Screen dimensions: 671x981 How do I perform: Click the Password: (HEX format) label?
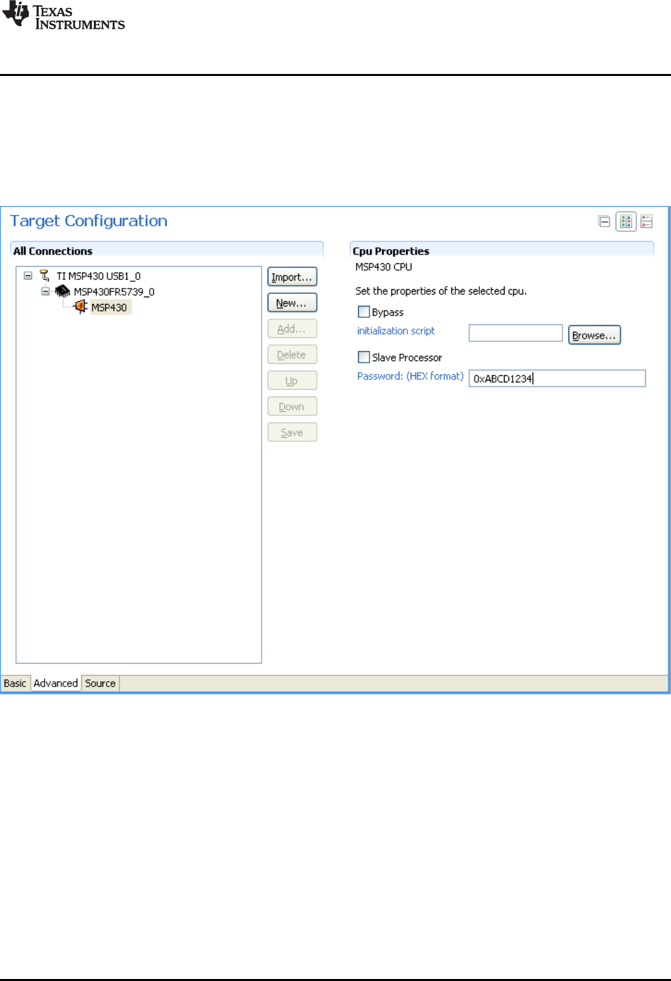pos(410,377)
